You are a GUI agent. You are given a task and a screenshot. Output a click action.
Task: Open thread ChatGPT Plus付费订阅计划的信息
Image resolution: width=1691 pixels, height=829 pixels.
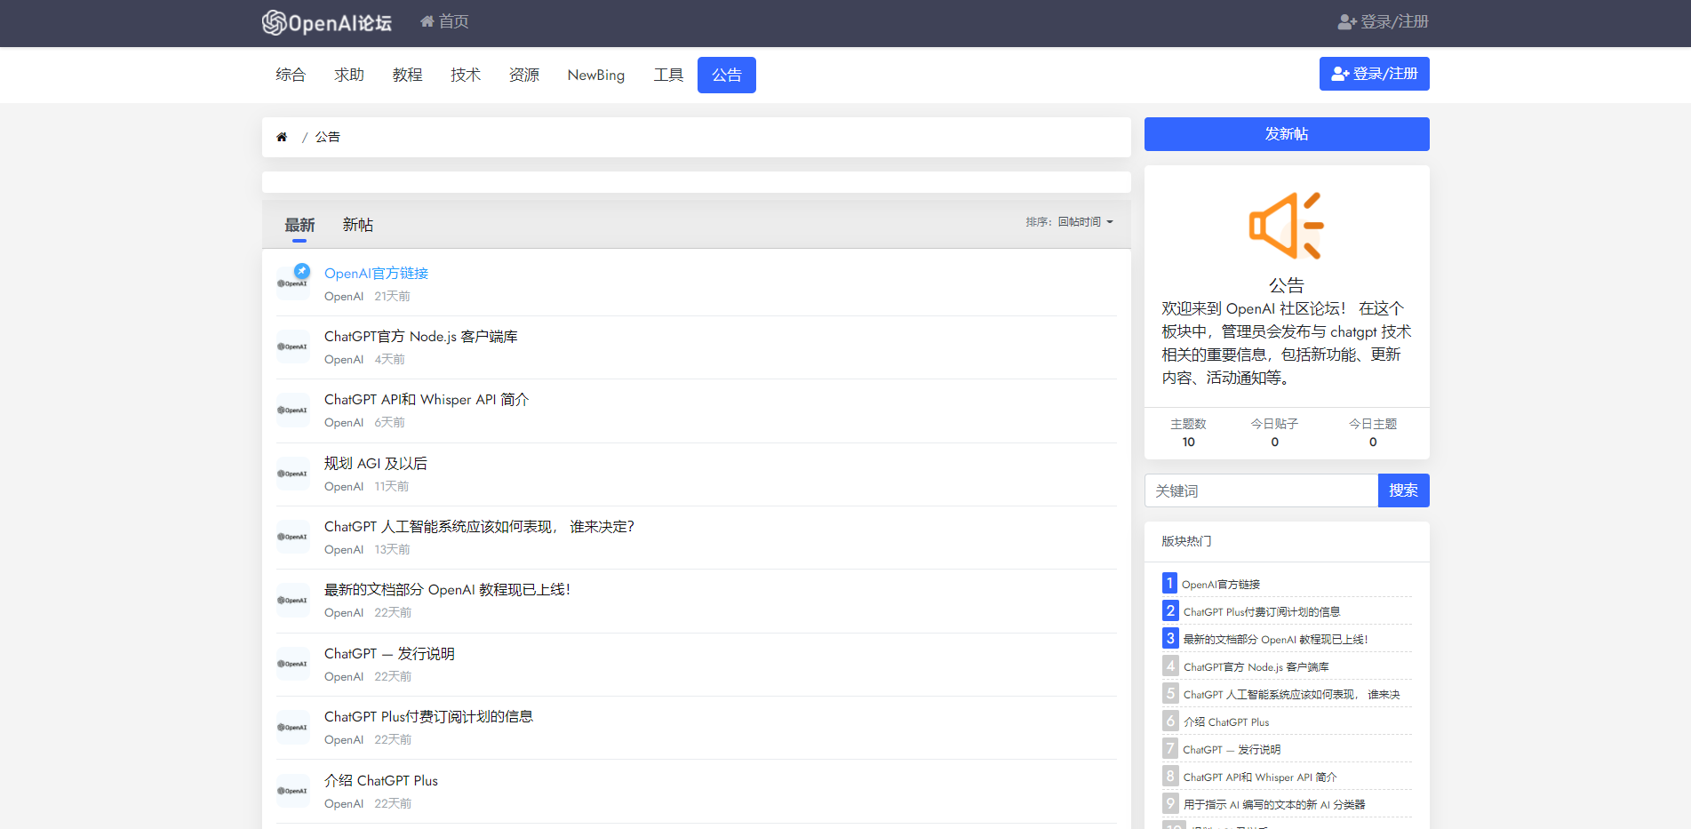(x=428, y=717)
